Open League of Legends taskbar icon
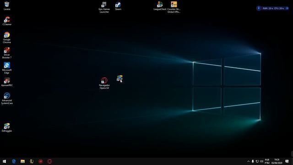The height and width of the screenshot is (165, 293). point(32,161)
